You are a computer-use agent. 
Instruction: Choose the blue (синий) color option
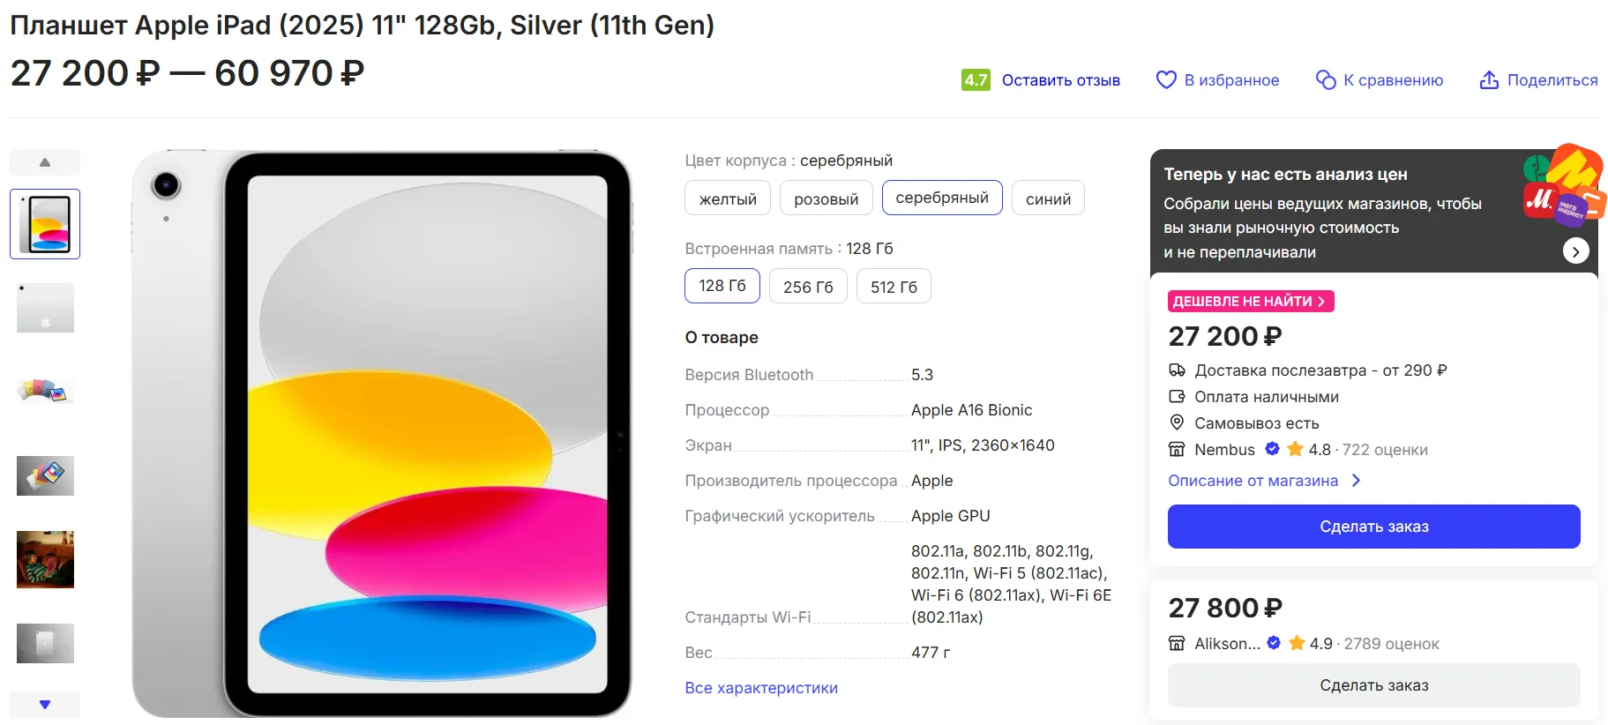tap(1048, 198)
